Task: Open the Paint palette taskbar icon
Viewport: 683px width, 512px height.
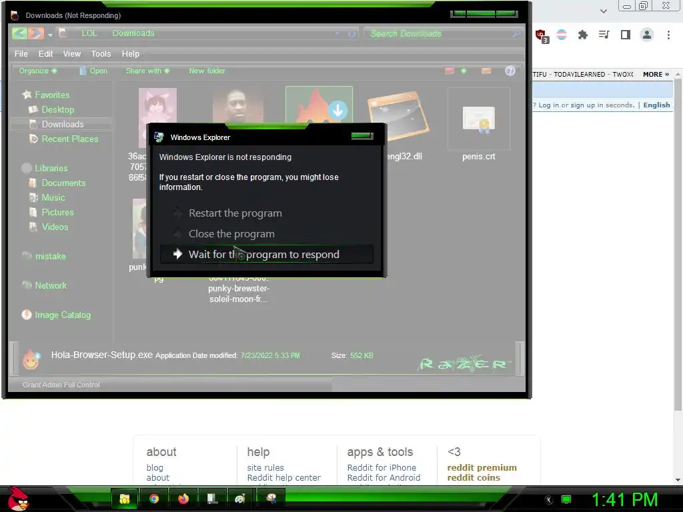Action: 240,499
